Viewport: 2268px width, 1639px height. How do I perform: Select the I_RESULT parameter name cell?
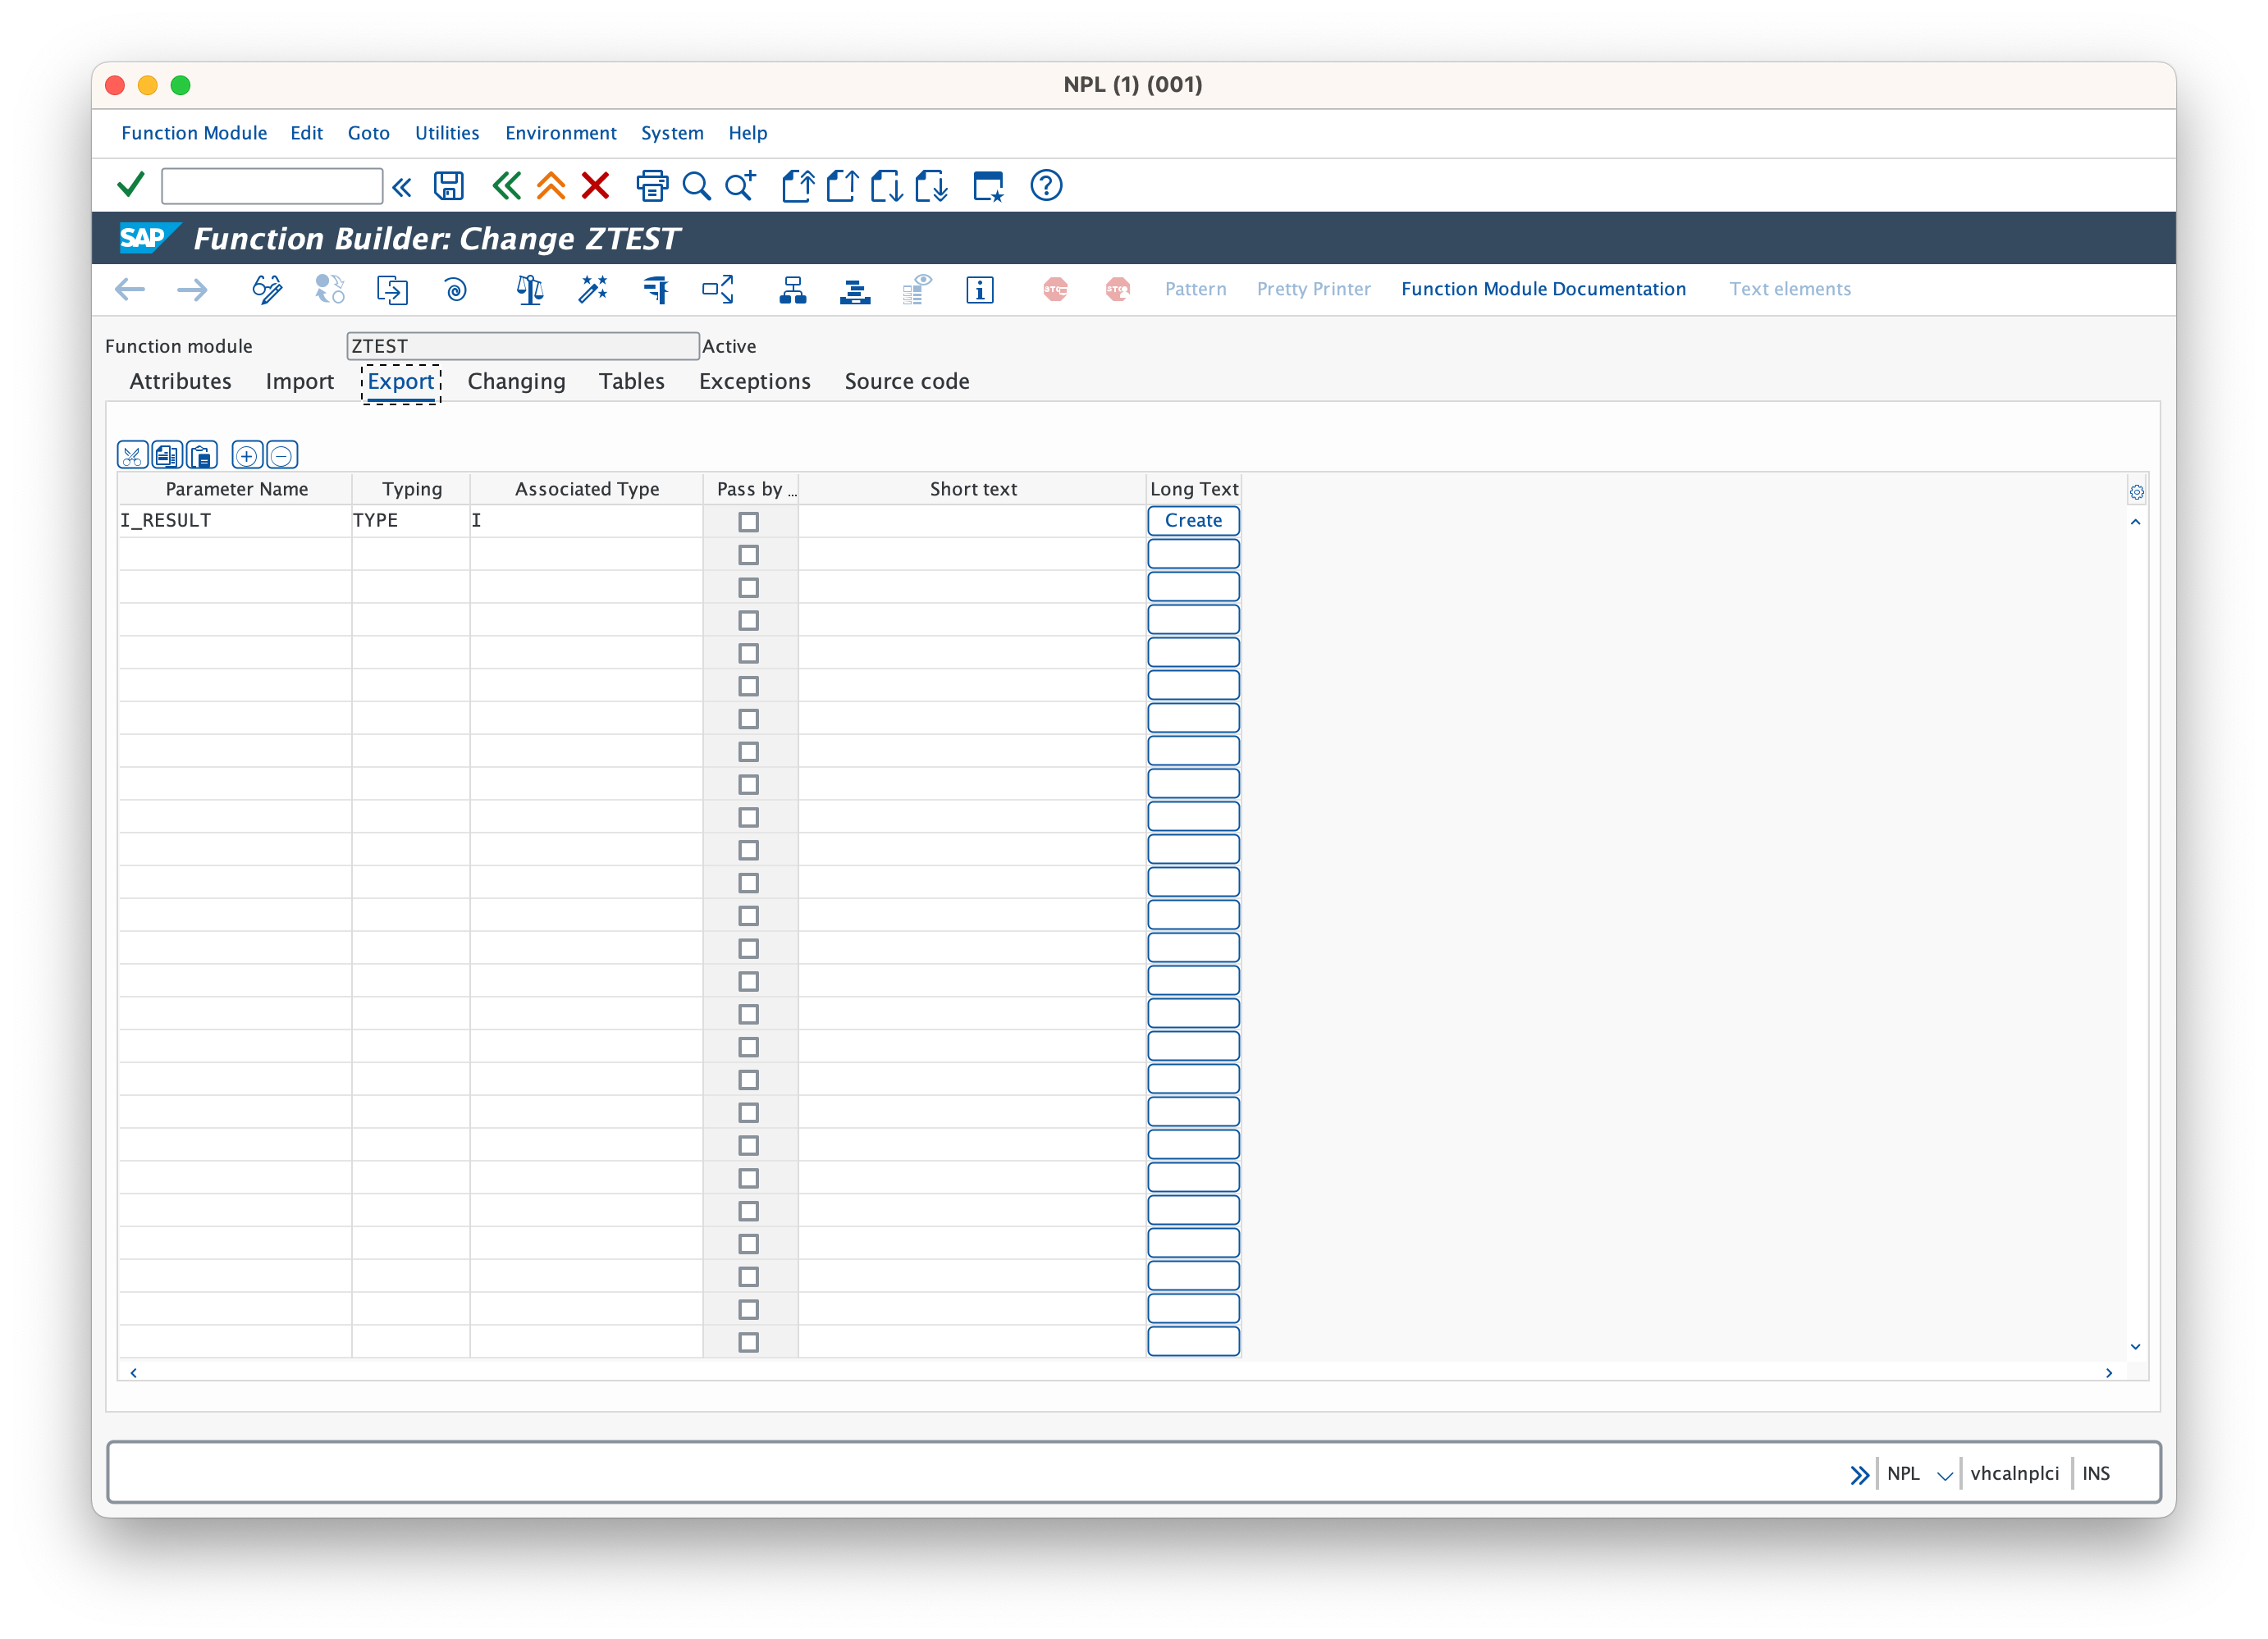[x=235, y=521]
